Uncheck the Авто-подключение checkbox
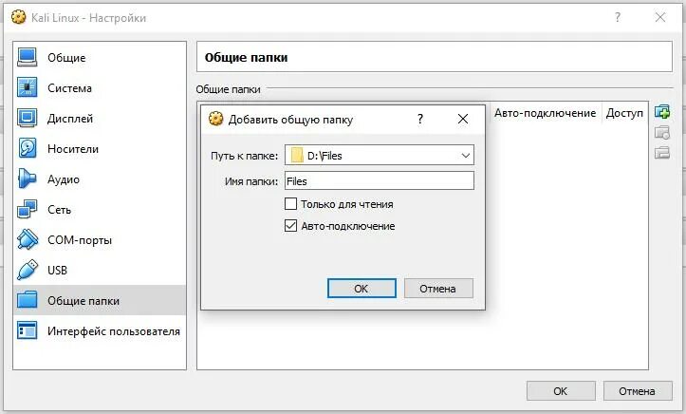686x414 pixels. 290,226
